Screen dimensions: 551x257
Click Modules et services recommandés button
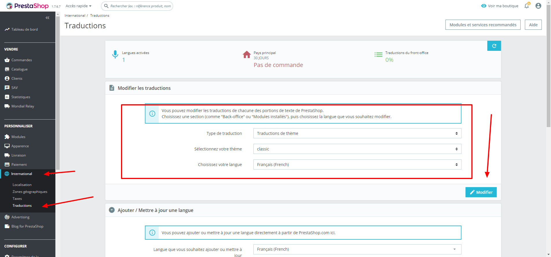(x=483, y=25)
